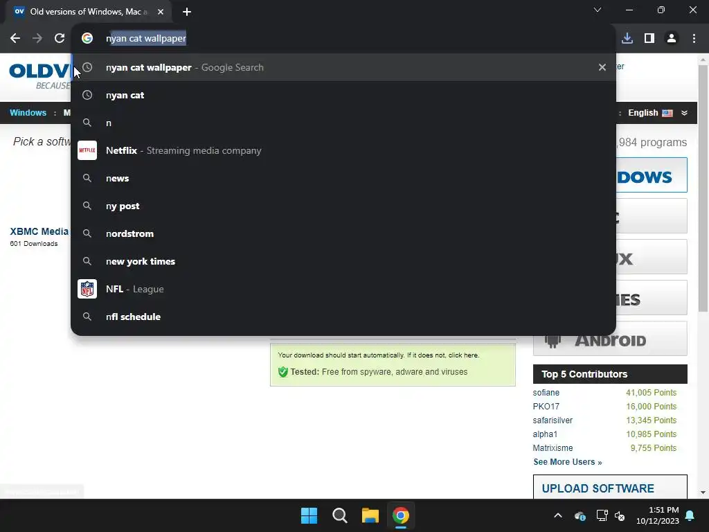Select the news search suggestion
This screenshot has height=532, width=709.
point(343,178)
